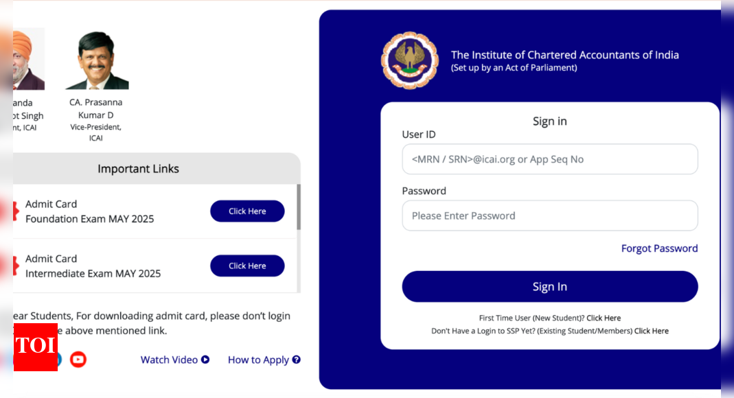Click Here for existing student SSP login
The width and height of the screenshot is (734, 398).
[651, 331]
